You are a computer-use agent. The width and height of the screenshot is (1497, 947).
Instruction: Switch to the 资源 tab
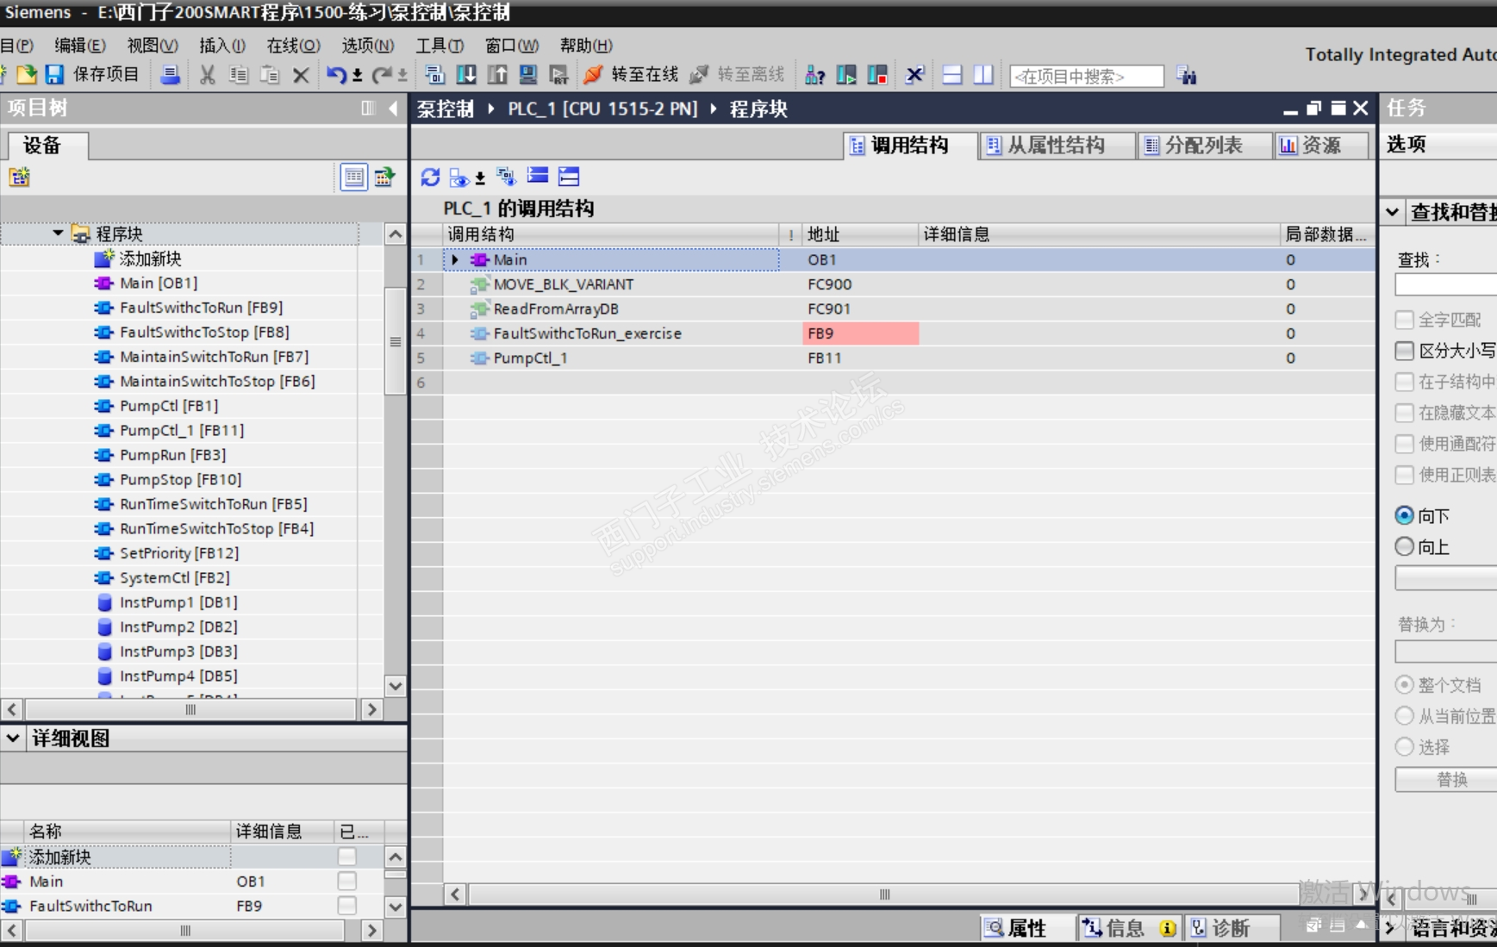[x=1321, y=146]
